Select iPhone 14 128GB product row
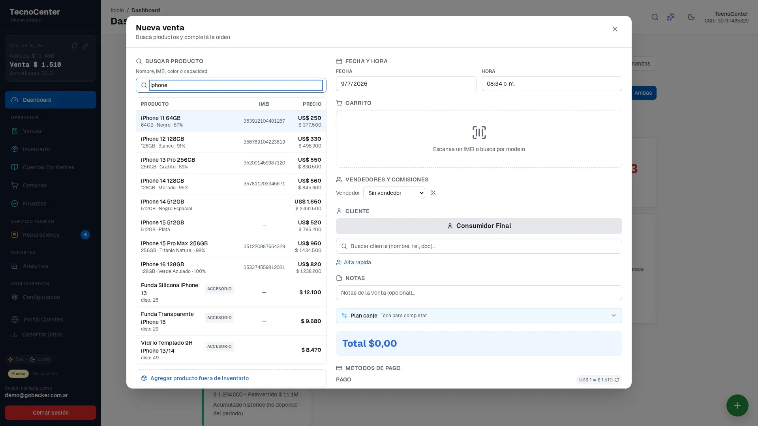Viewport: 758px width, 426px height. pyautogui.click(x=231, y=184)
